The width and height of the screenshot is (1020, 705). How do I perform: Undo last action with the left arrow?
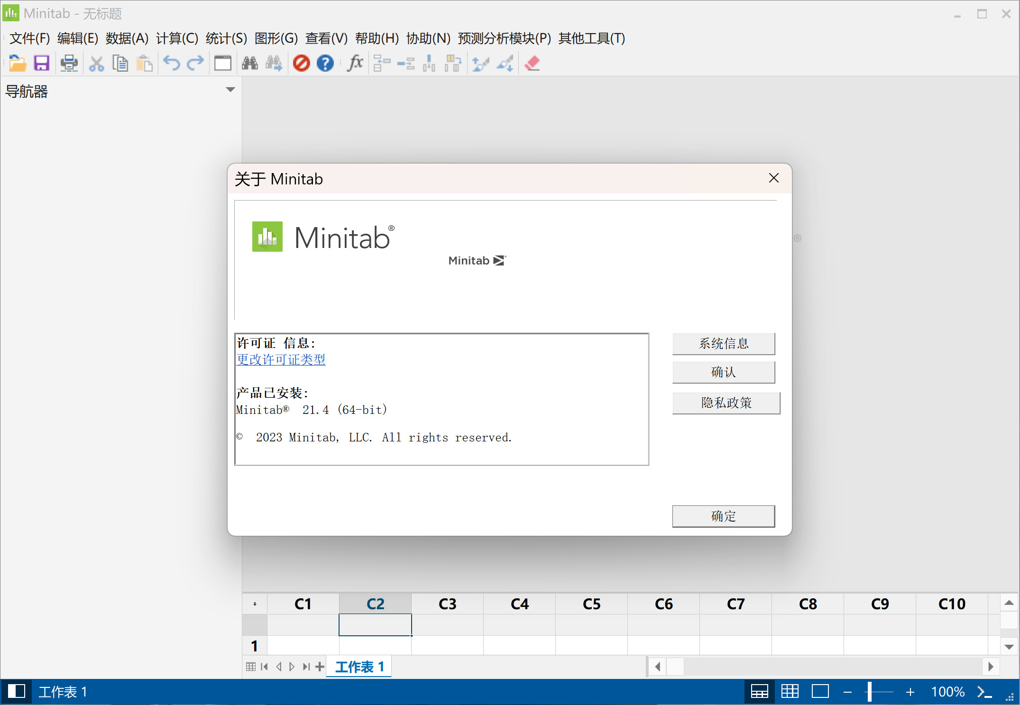click(x=172, y=63)
